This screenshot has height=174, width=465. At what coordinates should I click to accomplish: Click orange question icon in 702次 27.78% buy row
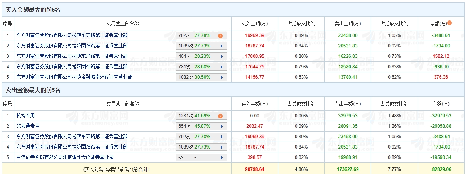[220, 35]
